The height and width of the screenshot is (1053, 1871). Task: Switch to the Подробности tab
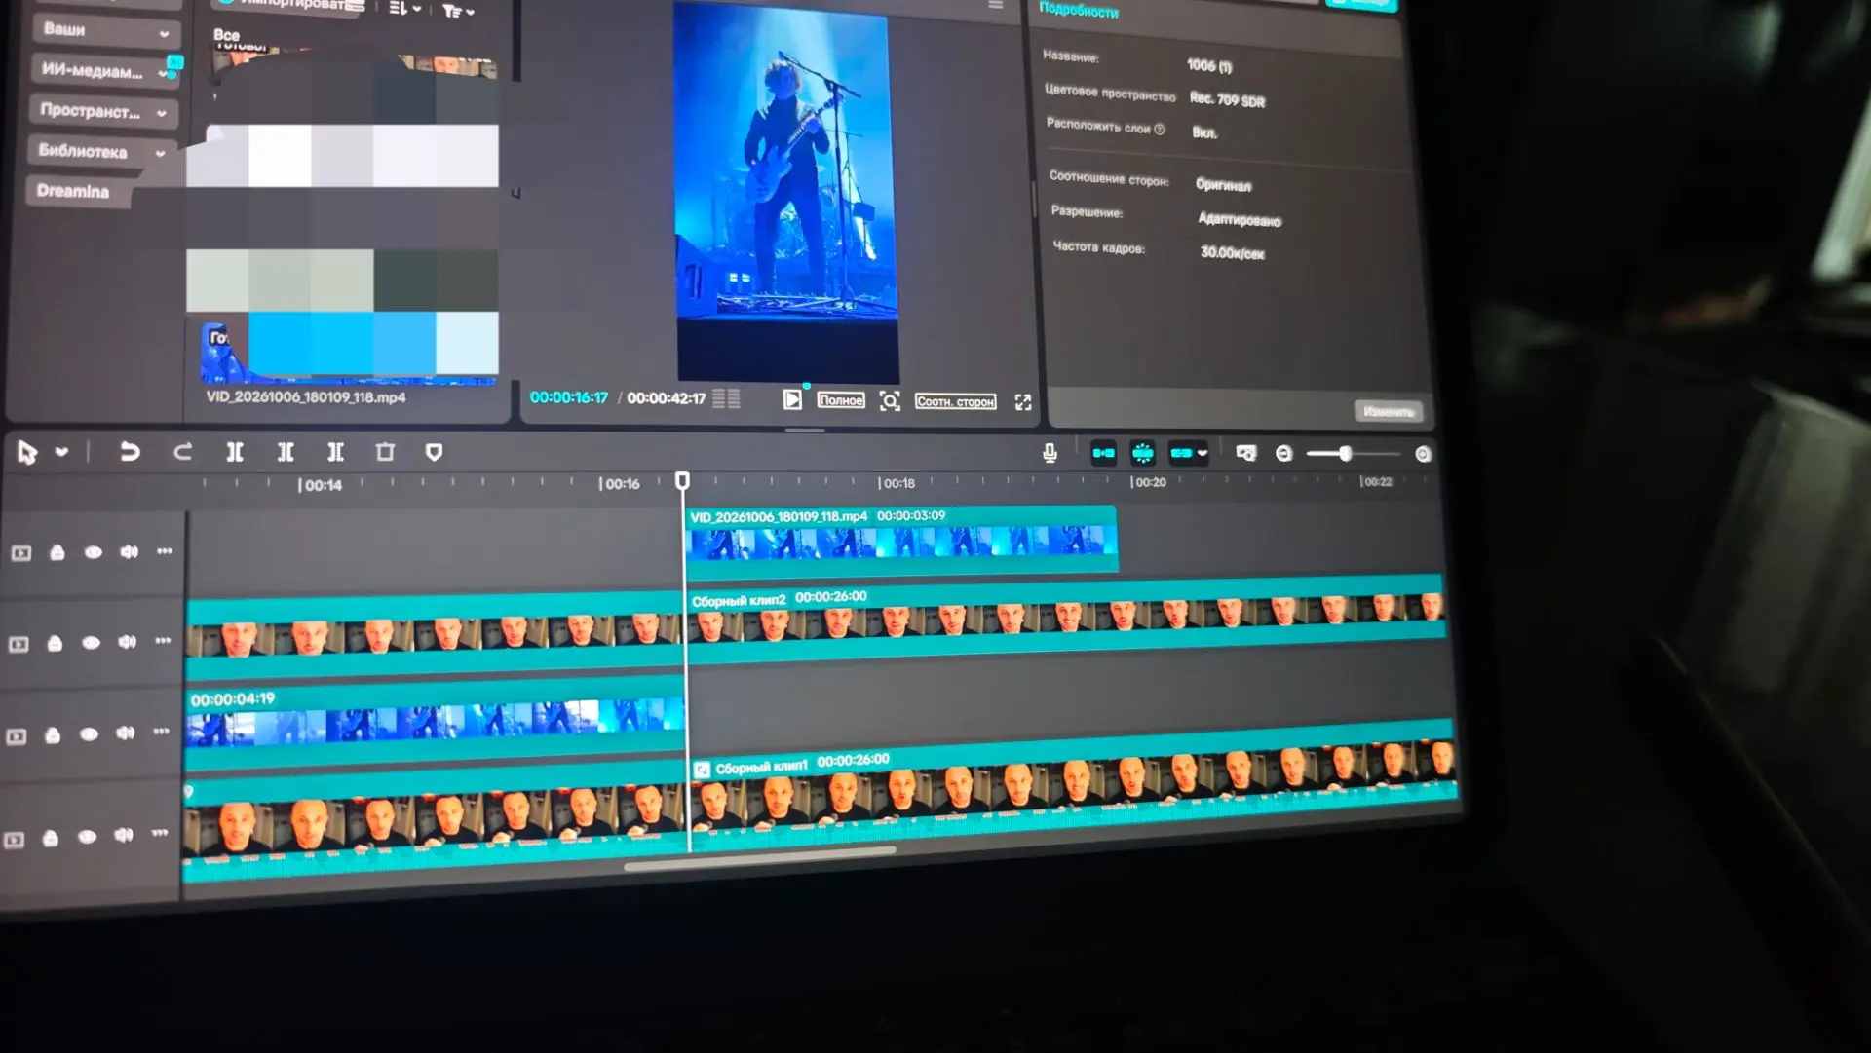[1078, 10]
